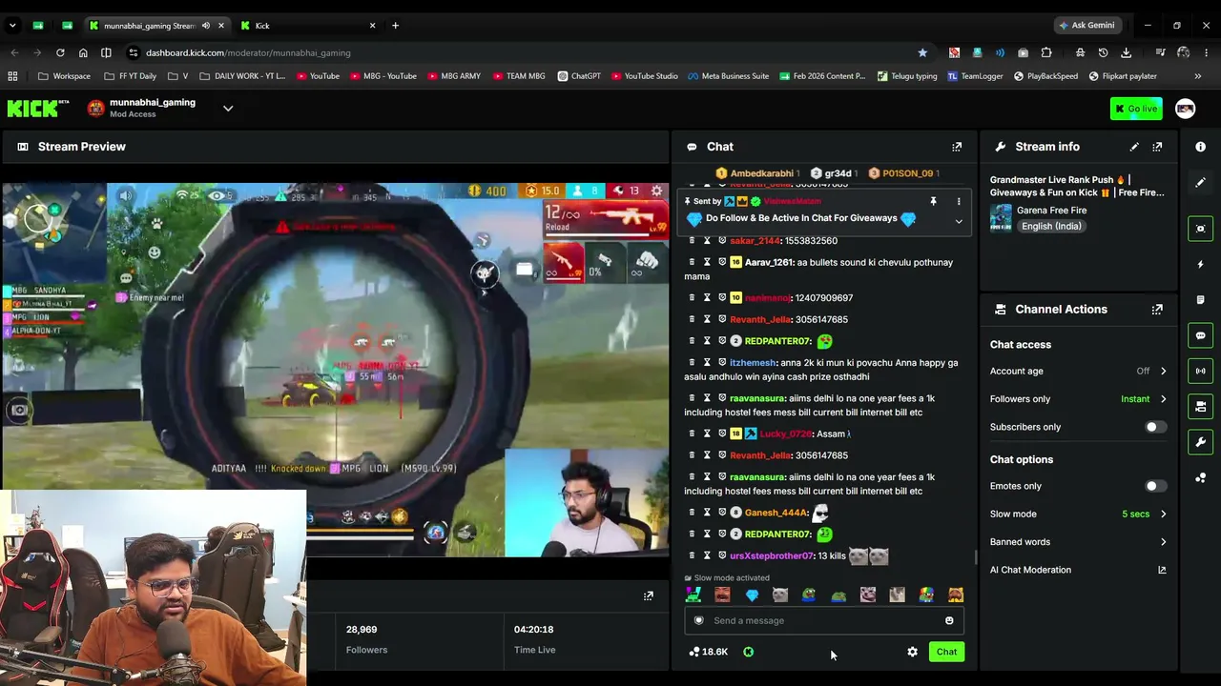Expand the Banned words setting
The height and width of the screenshot is (686, 1221).
coord(1163,542)
